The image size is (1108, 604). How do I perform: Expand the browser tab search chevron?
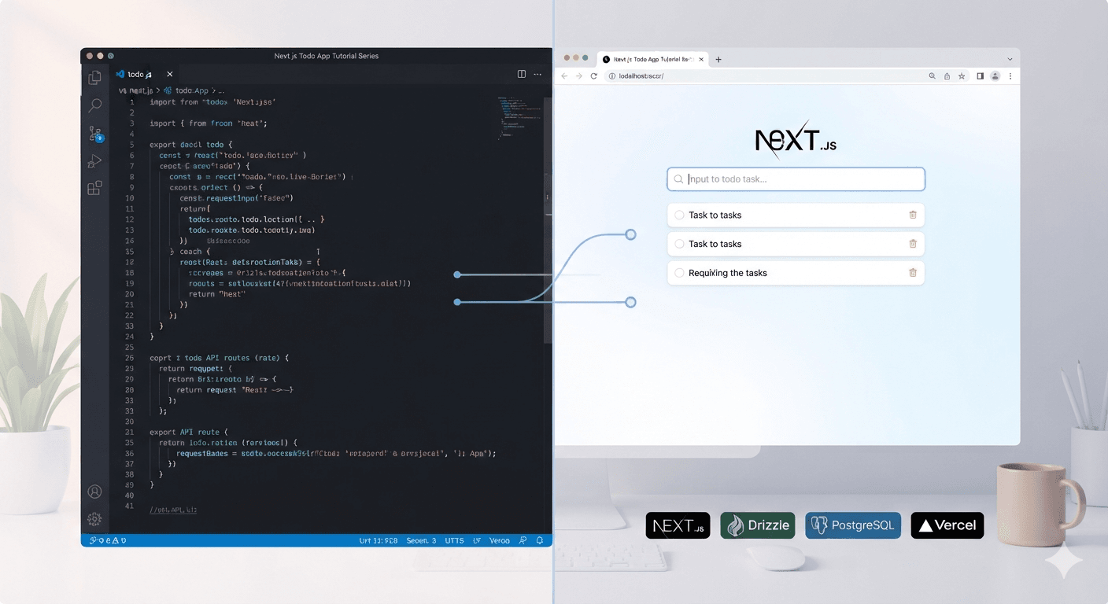tap(1010, 59)
